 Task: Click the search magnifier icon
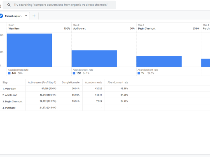[x=9, y=5]
